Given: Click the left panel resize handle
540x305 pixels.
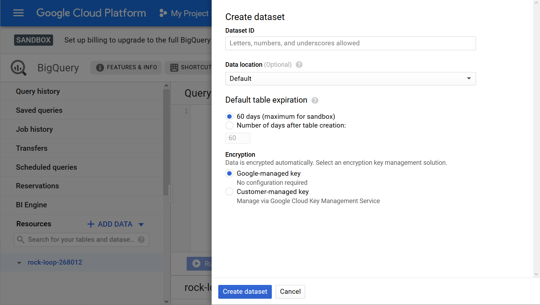Looking at the screenshot, I should pyautogui.click(x=171, y=194).
